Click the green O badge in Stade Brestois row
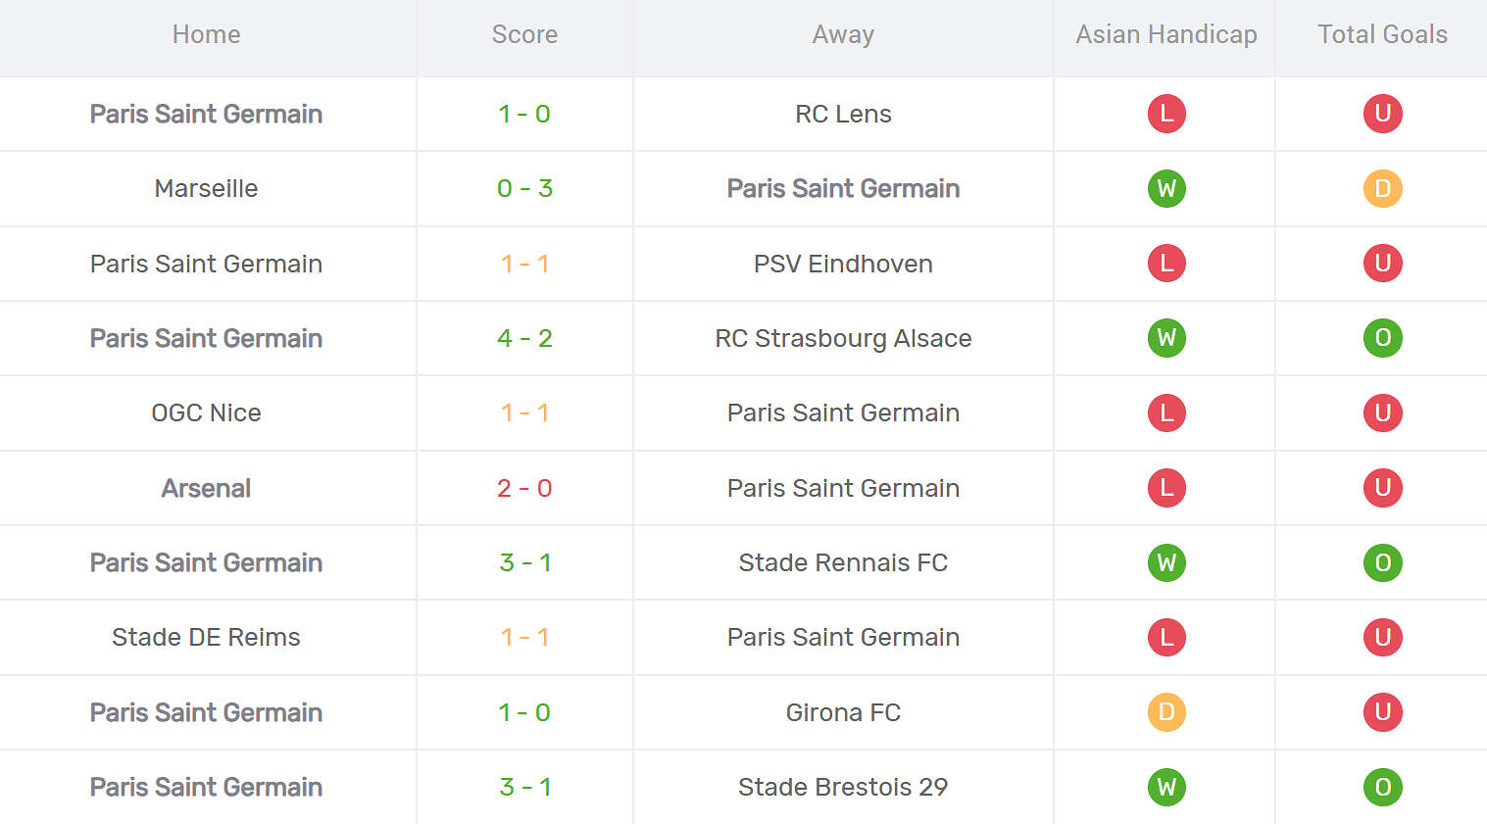 click(1382, 787)
